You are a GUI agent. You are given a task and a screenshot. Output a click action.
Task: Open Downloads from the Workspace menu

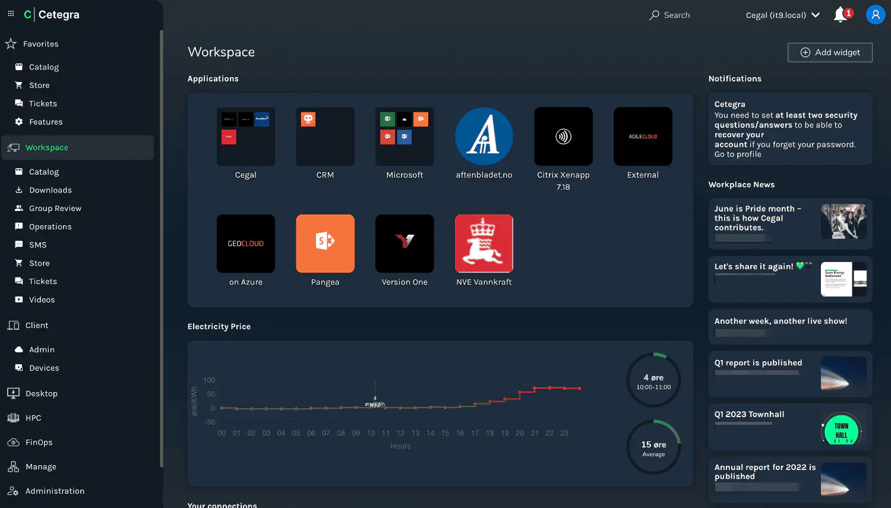50,190
